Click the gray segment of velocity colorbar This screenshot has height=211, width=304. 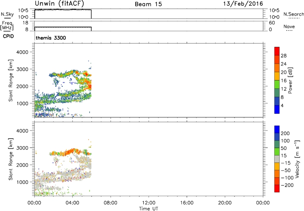pos(277,159)
